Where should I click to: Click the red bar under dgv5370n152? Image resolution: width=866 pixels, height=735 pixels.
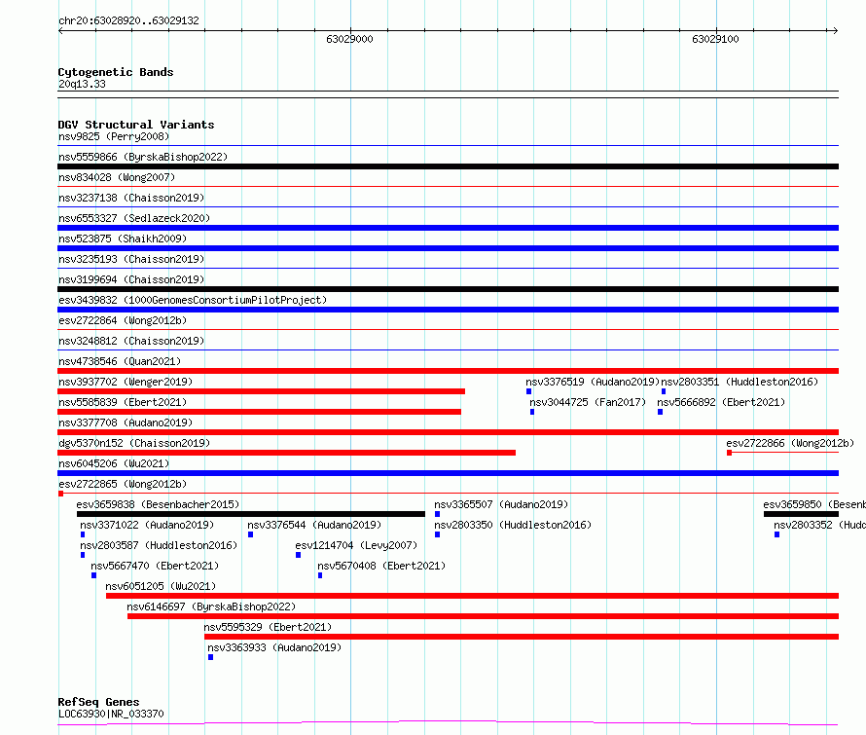pyautogui.click(x=287, y=453)
